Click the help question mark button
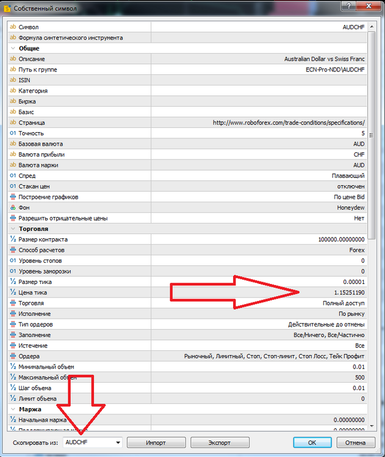 pyautogui.click(x=348, y=6)
